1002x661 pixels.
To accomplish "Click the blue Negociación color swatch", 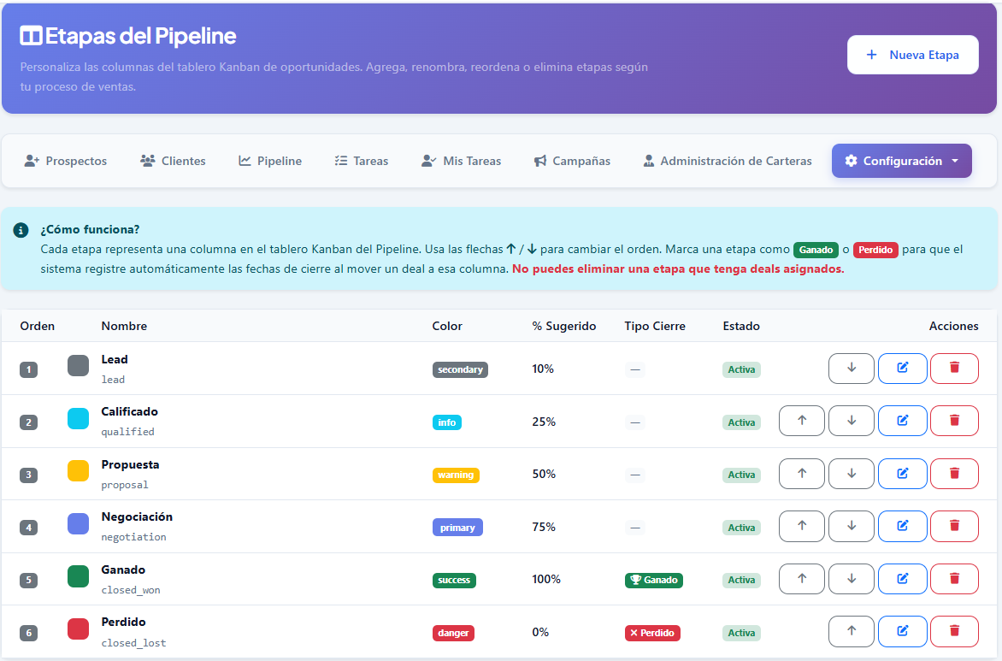I will (x=78, y=523).
